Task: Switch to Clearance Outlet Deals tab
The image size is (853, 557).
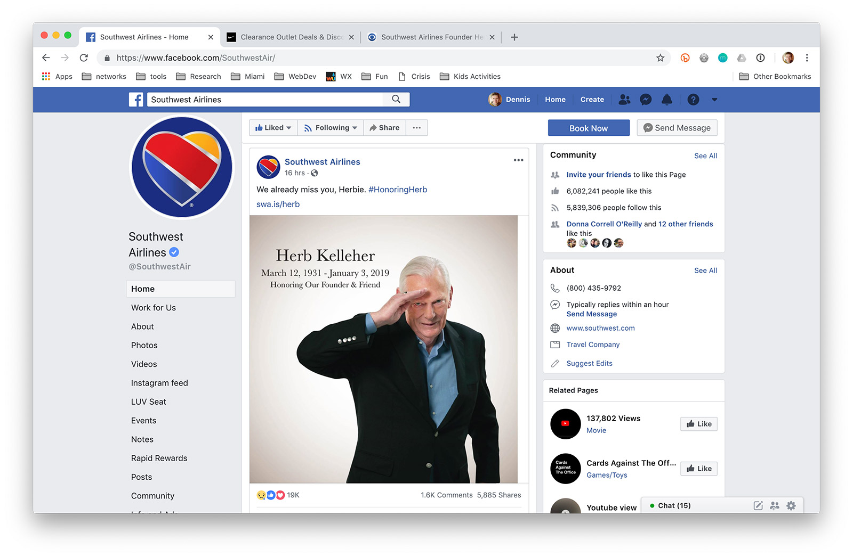Action: tap(291, 37)
